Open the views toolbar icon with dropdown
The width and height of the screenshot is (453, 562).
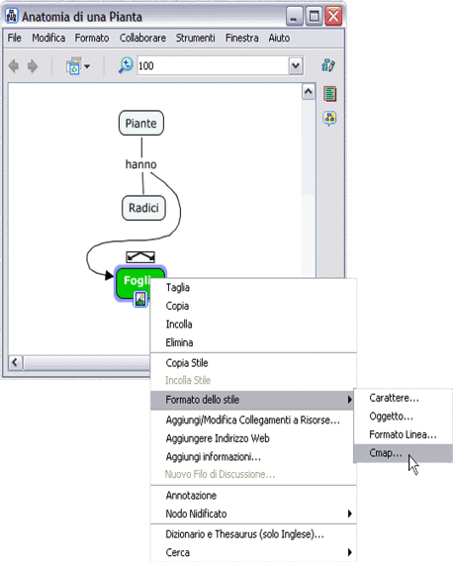[78, 66]
